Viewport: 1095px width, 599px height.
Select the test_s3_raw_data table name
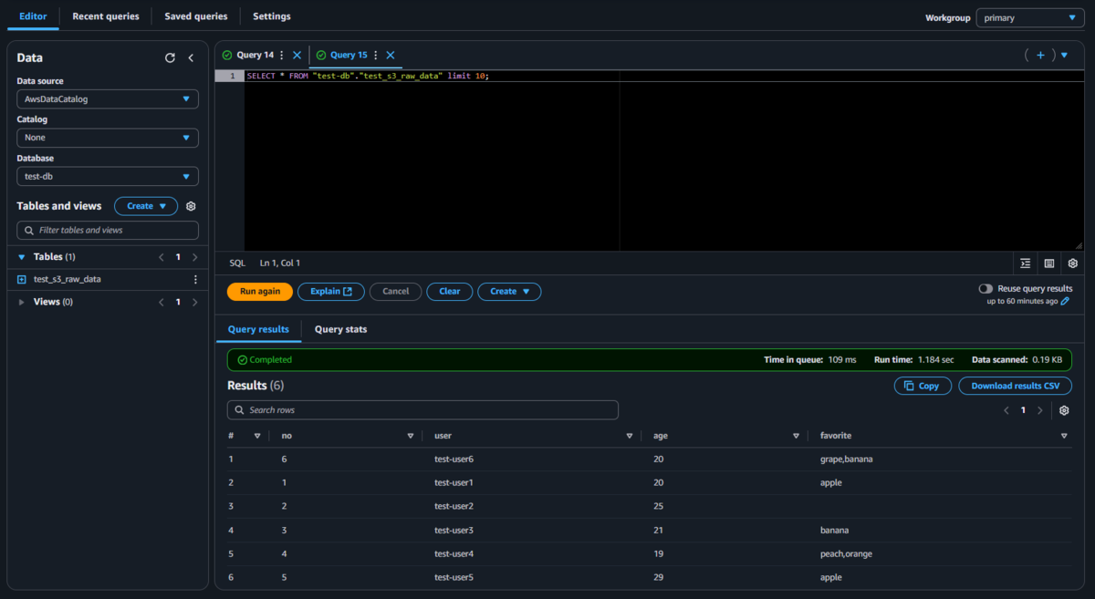click(x=68, y=279)
